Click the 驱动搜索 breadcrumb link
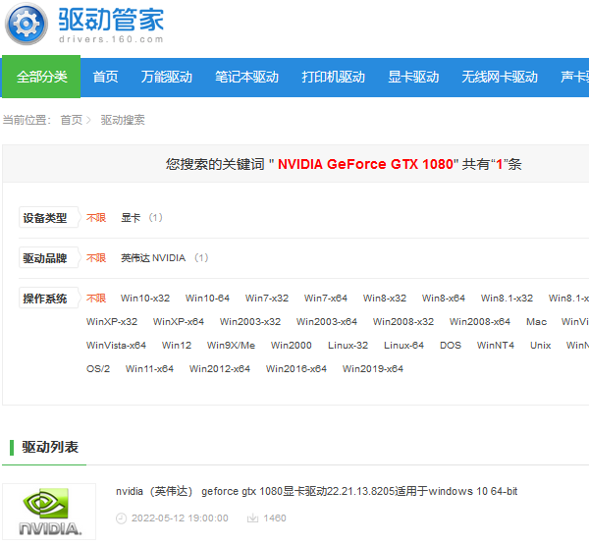 (123, 120)
